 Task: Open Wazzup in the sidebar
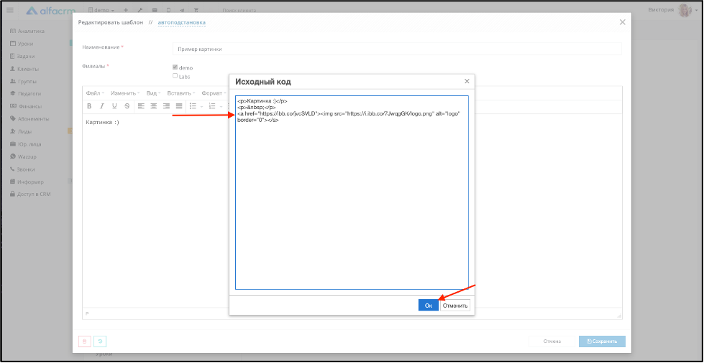tap(23, 157)
